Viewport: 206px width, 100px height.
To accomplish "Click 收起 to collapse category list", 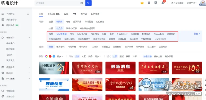I will (197, 34).
